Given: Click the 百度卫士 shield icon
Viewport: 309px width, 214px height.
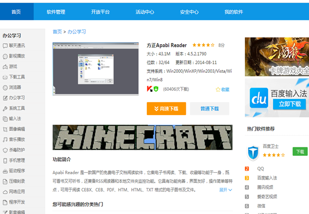Looking at the screenshot, I should [x=253, y=153].
